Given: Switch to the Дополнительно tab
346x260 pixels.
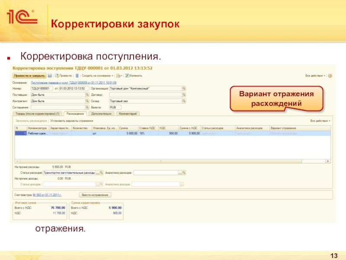Looking at the screenshot, I should [x=101, y=114].
